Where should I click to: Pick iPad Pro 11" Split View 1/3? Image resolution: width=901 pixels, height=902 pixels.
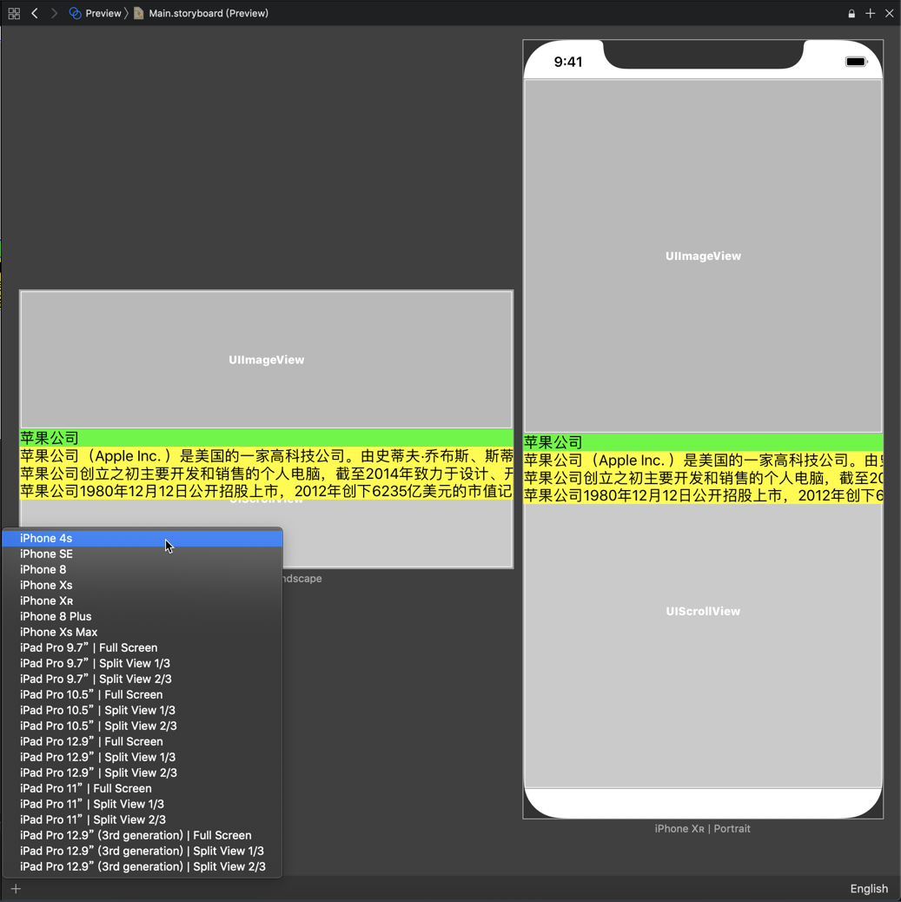coord(142,804)
